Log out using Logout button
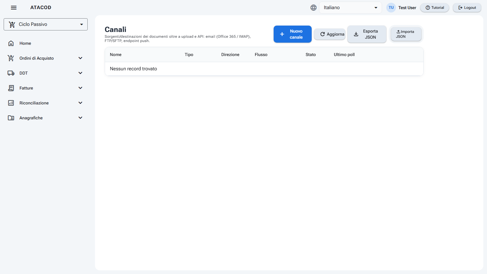This screenshot has width=487, height=274. pyautogui.click(x=467, y=8)
